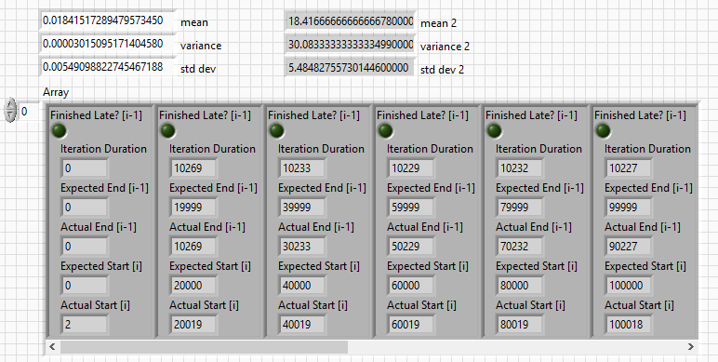Click the 'mean 2' label
The height and width of the screenshot is (362, 718).
click(x=438, y=23)
